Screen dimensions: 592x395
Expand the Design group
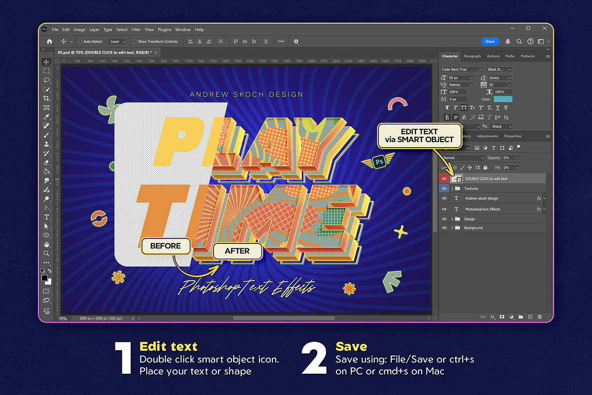[452, 219]
